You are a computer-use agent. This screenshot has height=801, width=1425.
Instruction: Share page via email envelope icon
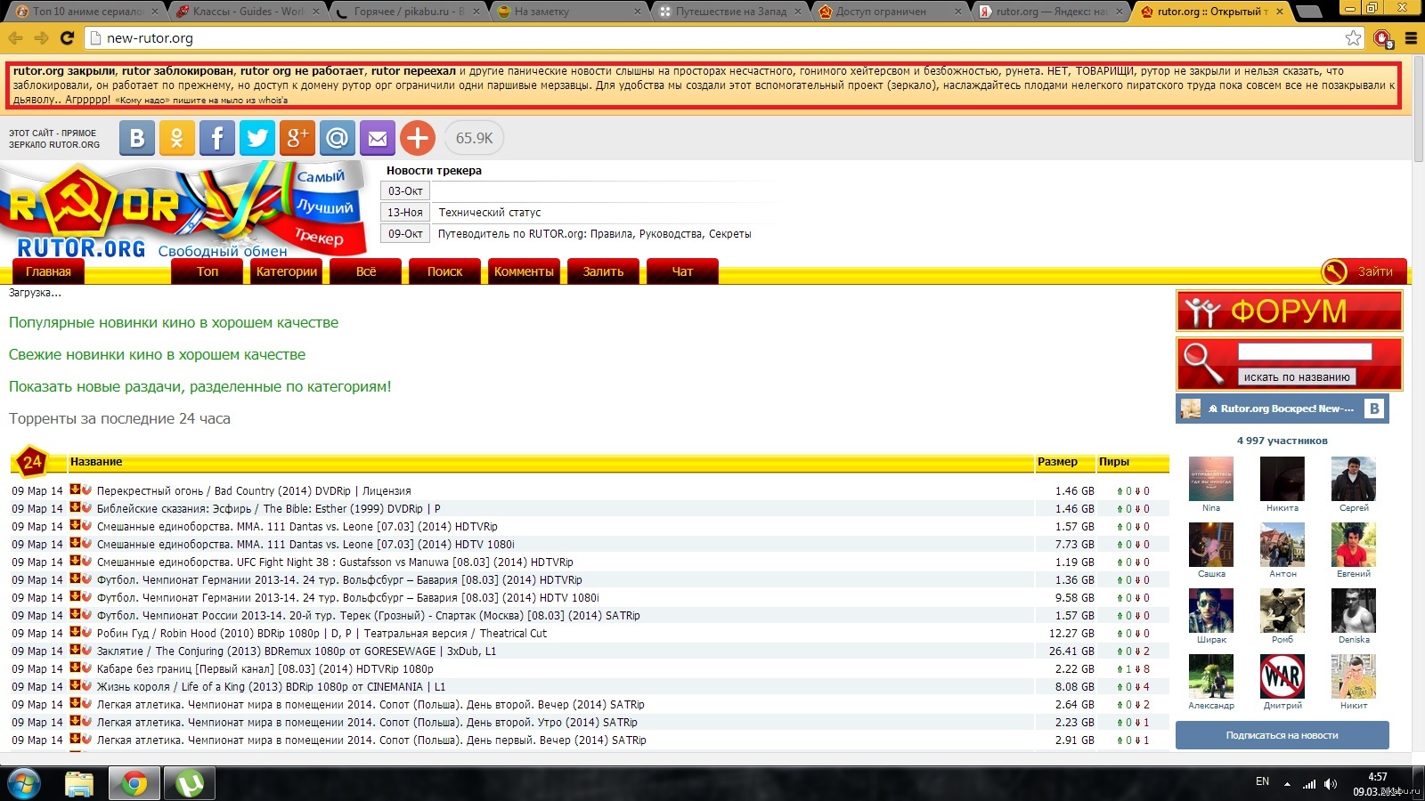378,138
